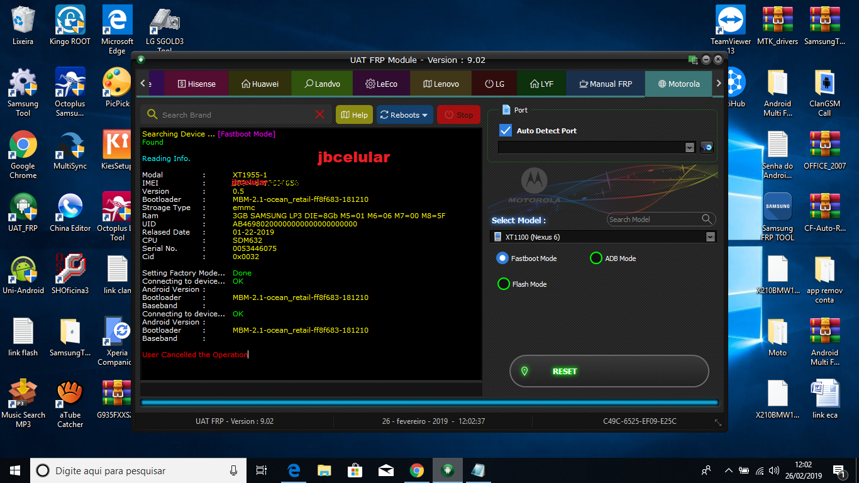Launch aTube Catcher desktop icon
The height and width of the screenshot is (483, 859).
coord(70,403)
